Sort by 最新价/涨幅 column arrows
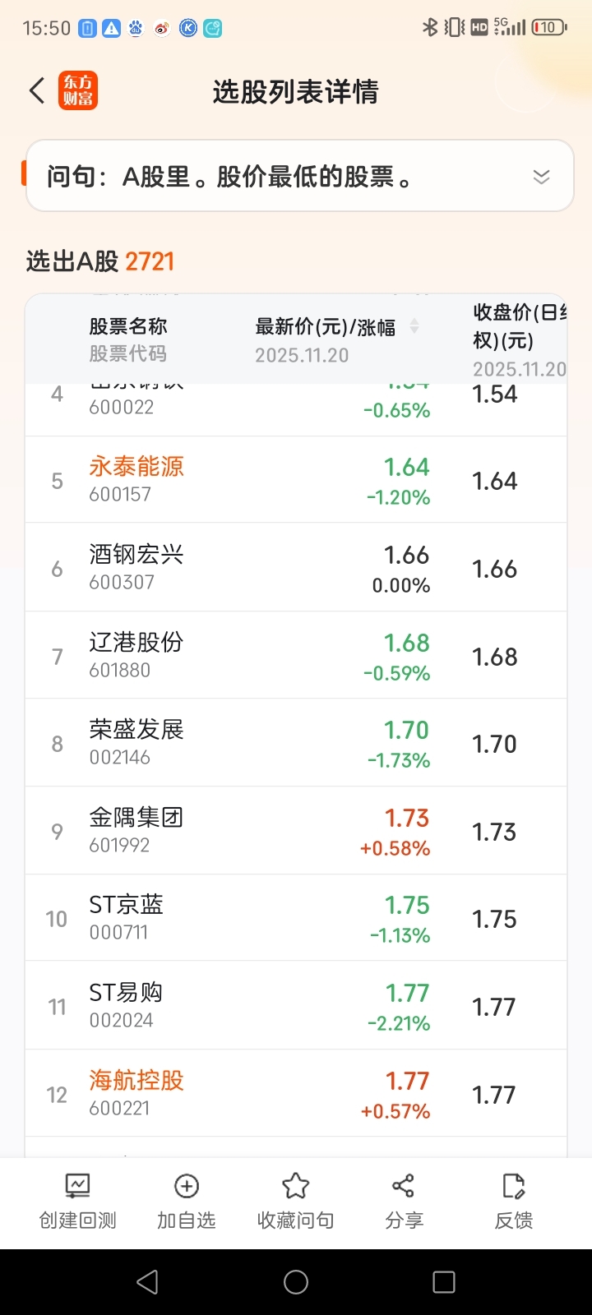592x1315 pixels. tap(414, 326)
